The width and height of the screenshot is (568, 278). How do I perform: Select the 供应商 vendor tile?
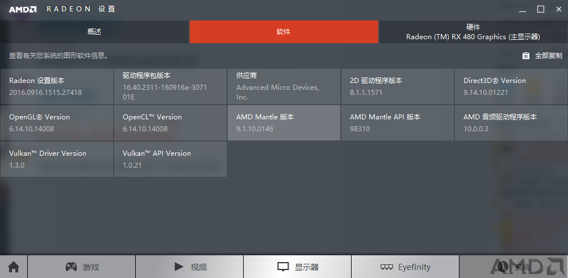[x=284, y=86]
